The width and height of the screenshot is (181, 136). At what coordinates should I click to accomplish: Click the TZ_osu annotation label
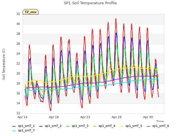[31, 12]
